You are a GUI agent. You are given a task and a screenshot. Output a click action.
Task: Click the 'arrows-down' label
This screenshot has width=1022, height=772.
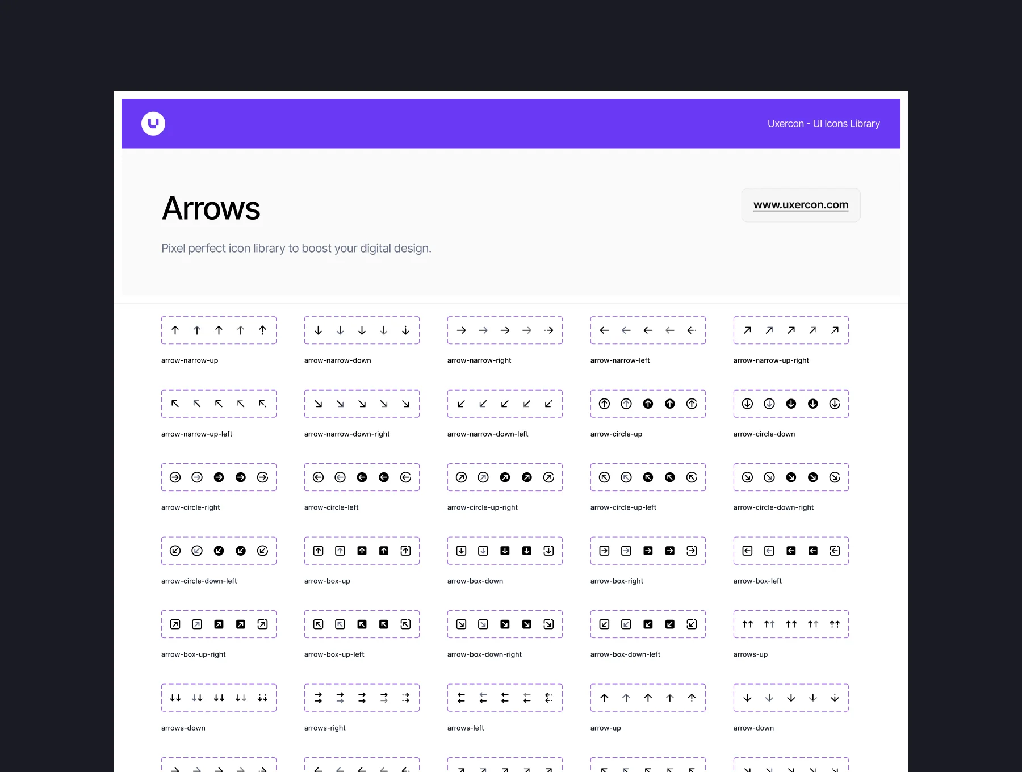click(x=183, y=728)
